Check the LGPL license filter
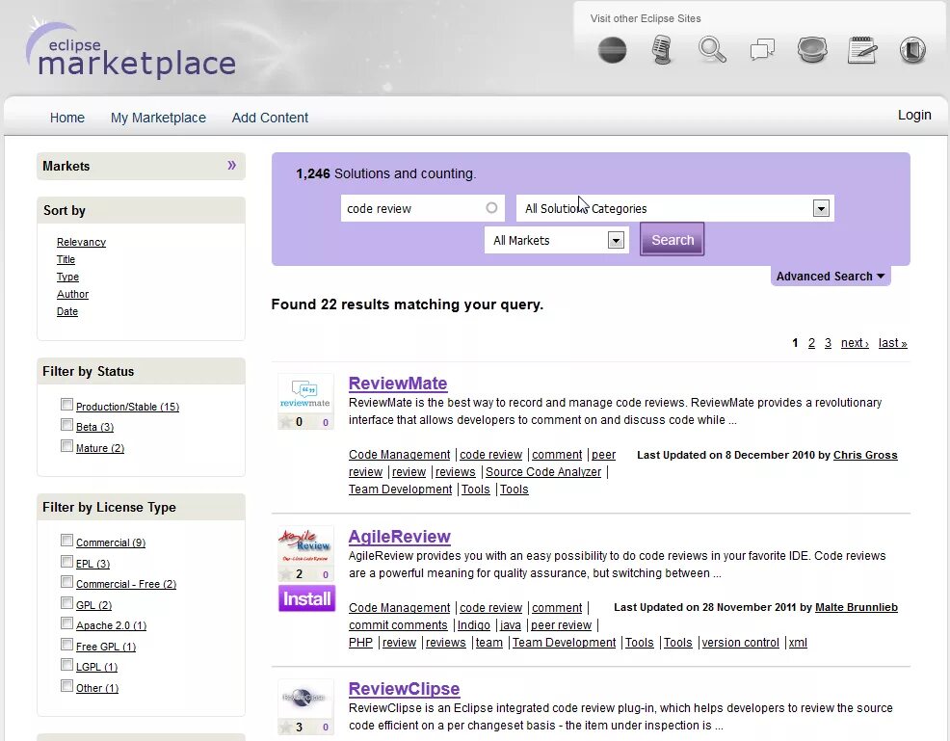 point(66,665)
